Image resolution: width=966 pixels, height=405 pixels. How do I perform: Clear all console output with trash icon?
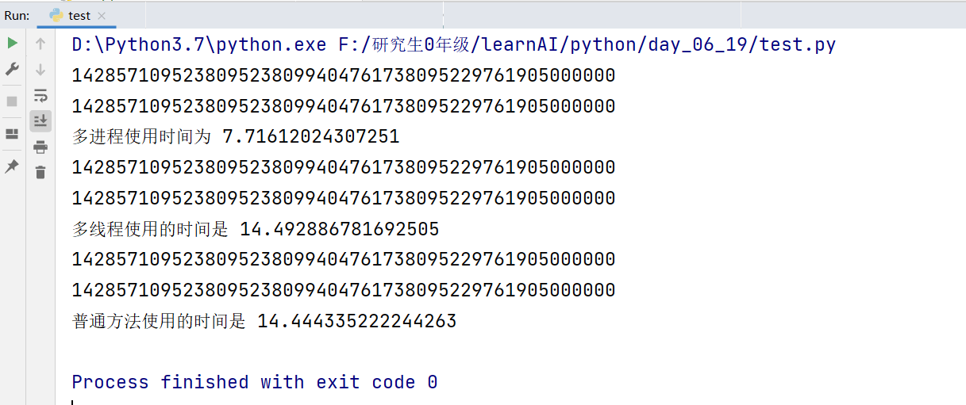pyautogui.click(x=40, y=171)
